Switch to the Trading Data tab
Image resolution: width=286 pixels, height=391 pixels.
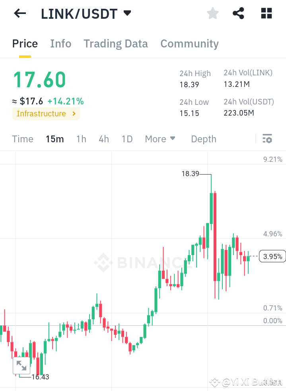point(115,44)
